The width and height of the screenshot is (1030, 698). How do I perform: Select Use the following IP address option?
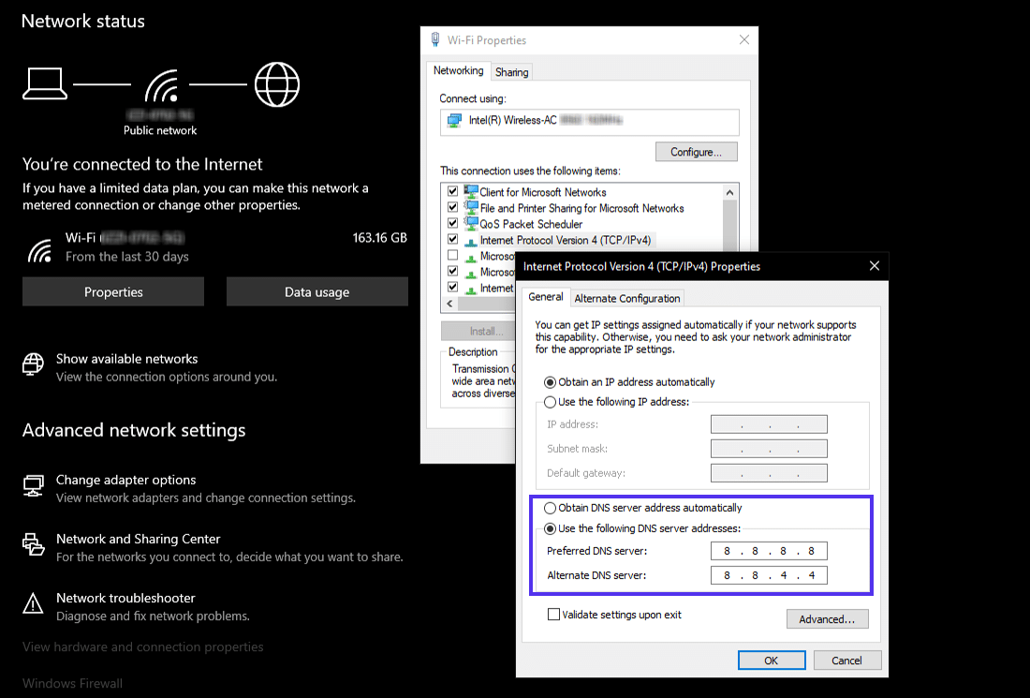pos(551,401)
